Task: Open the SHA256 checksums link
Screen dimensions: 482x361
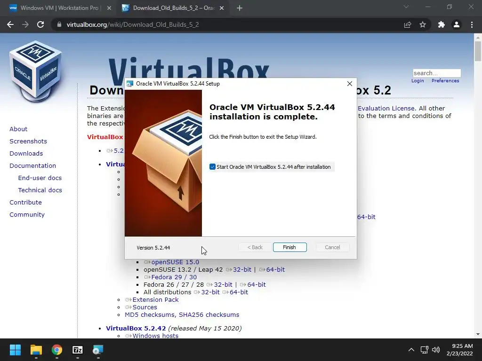Action: pyautogui.click(x=209, y=314)
